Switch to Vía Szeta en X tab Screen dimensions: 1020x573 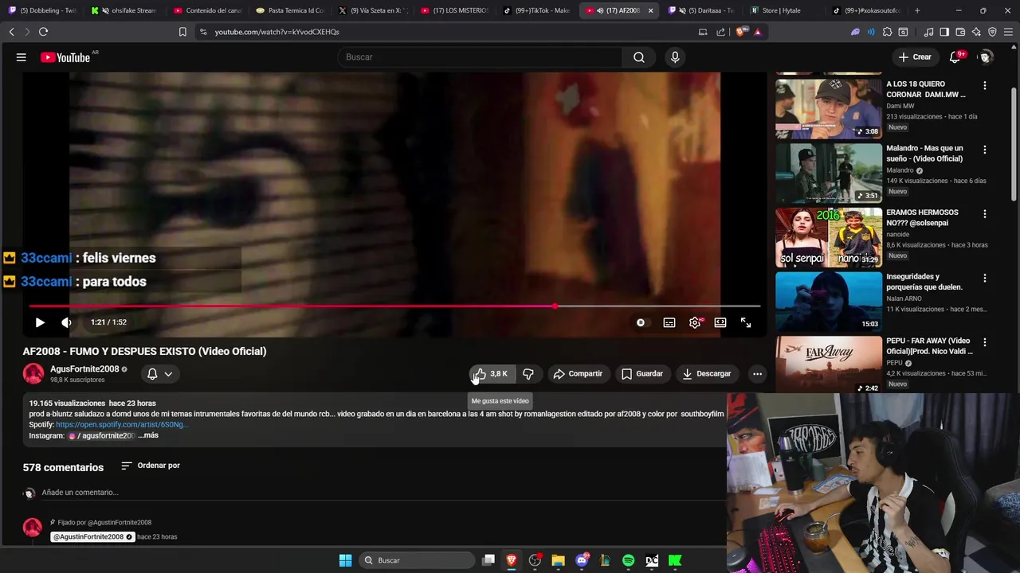pos(372,10)
